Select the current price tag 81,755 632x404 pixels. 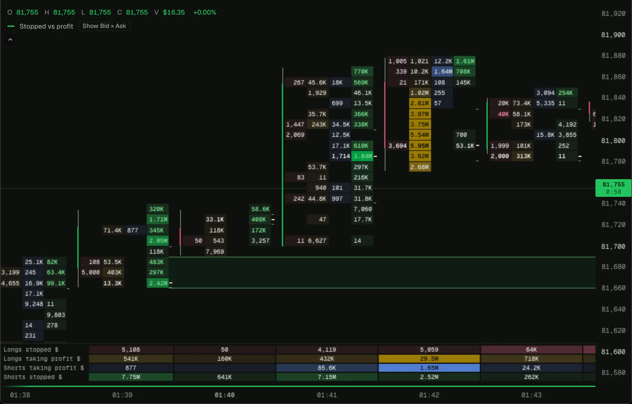point(613,188)
